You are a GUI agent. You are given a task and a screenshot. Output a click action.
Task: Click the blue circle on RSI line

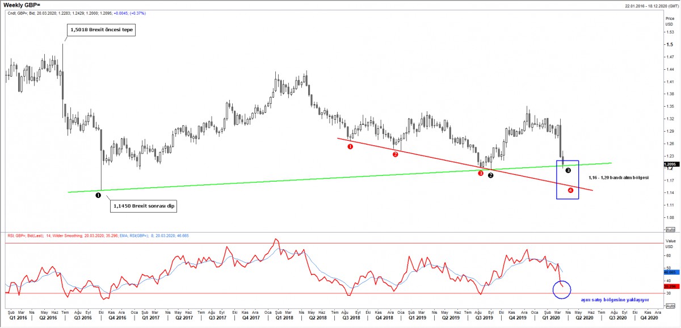[x=562, y=289]
